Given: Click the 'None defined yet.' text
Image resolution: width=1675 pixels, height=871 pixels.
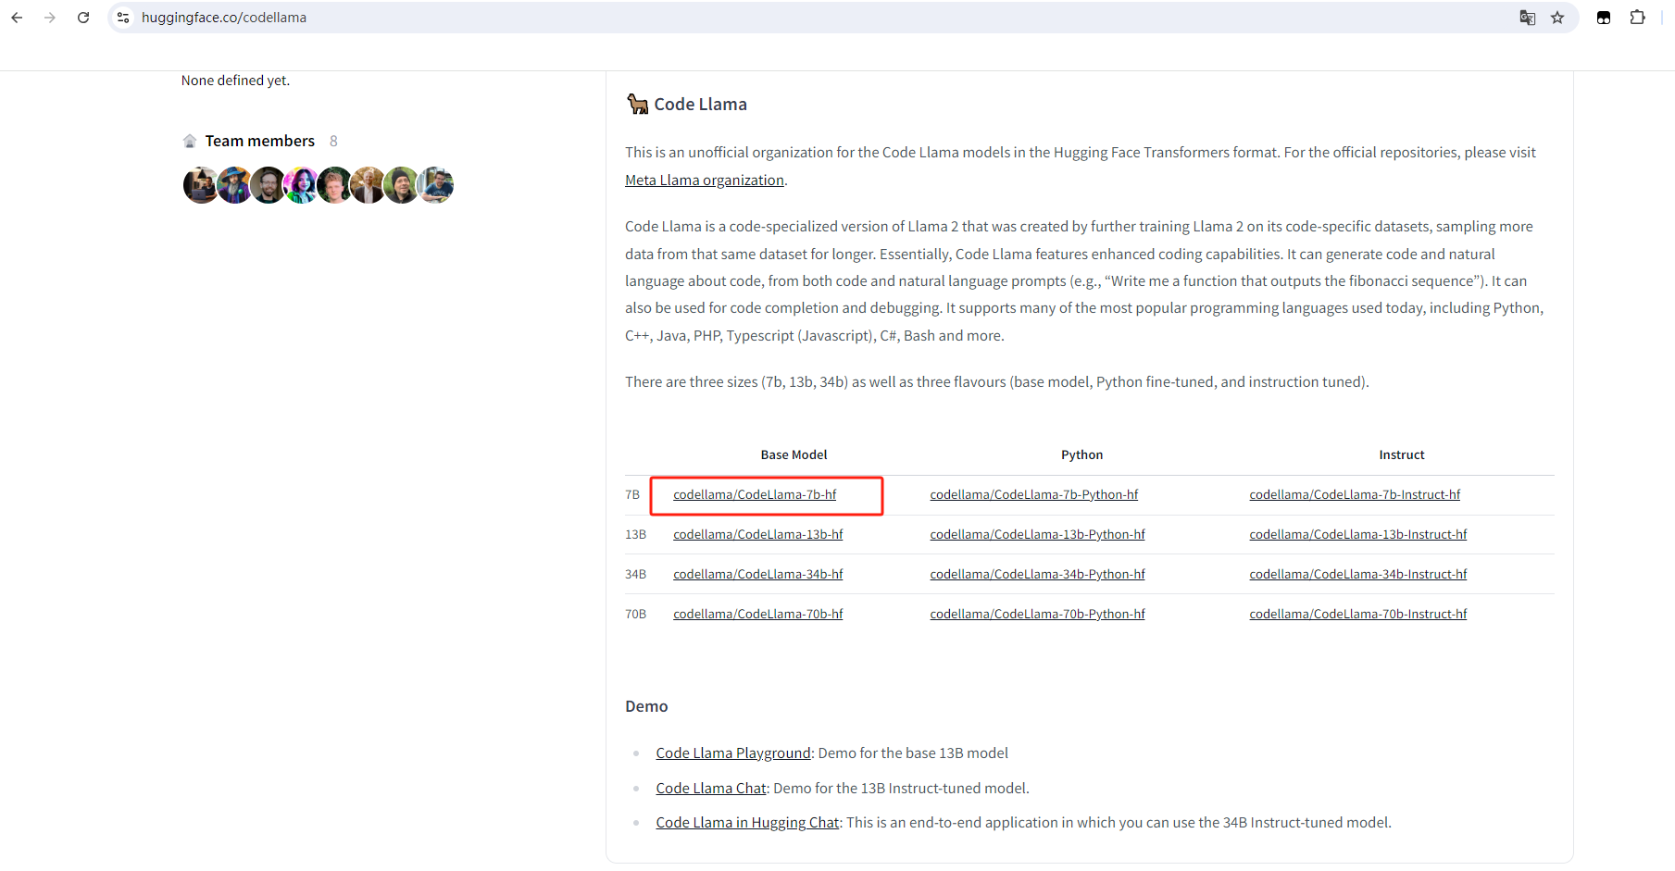Looking at the screenshot, I should coord(235,81).
